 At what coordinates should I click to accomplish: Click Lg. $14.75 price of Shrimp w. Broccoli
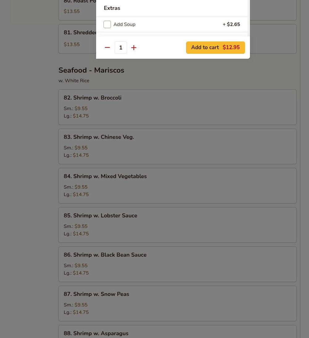click(x=76, y=116)
